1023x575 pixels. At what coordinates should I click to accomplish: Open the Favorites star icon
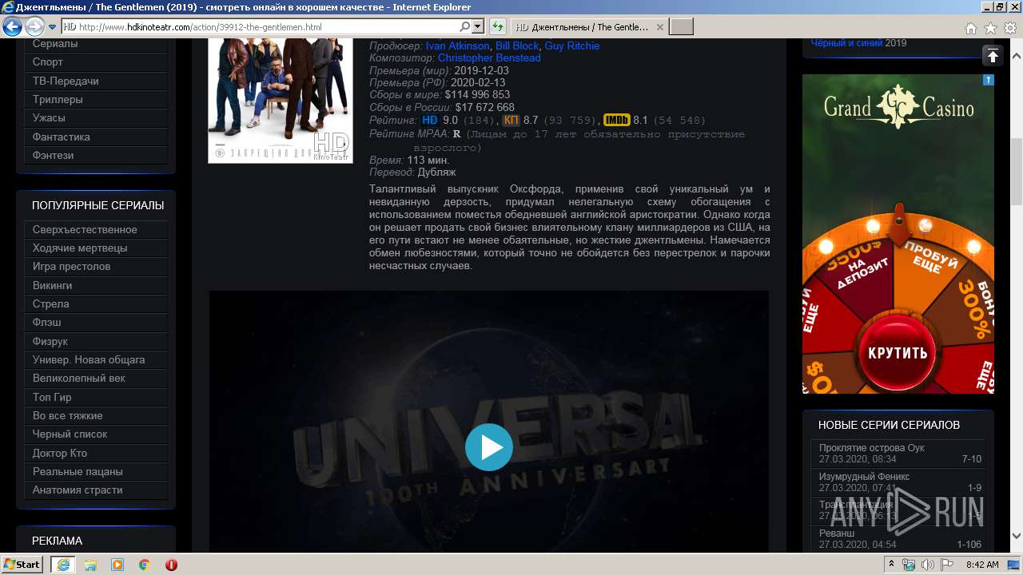990,28
